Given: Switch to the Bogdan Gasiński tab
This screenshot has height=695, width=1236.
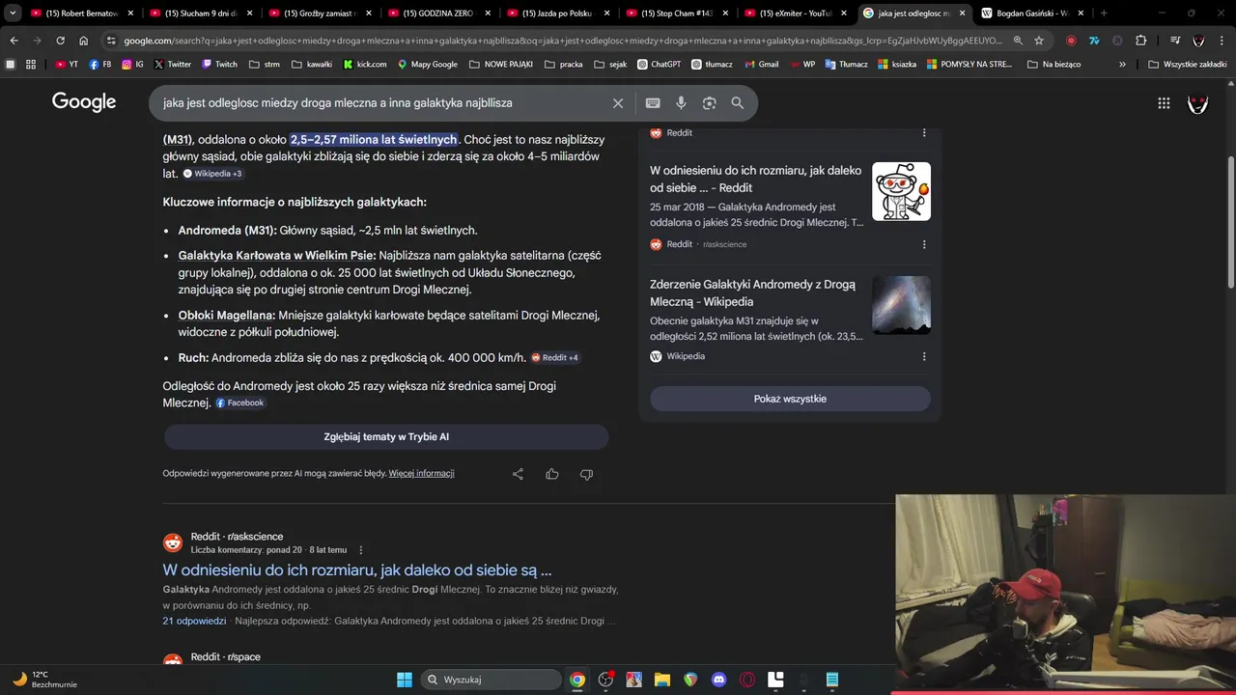Looking at the screenshot, I should click(1031, 14).
